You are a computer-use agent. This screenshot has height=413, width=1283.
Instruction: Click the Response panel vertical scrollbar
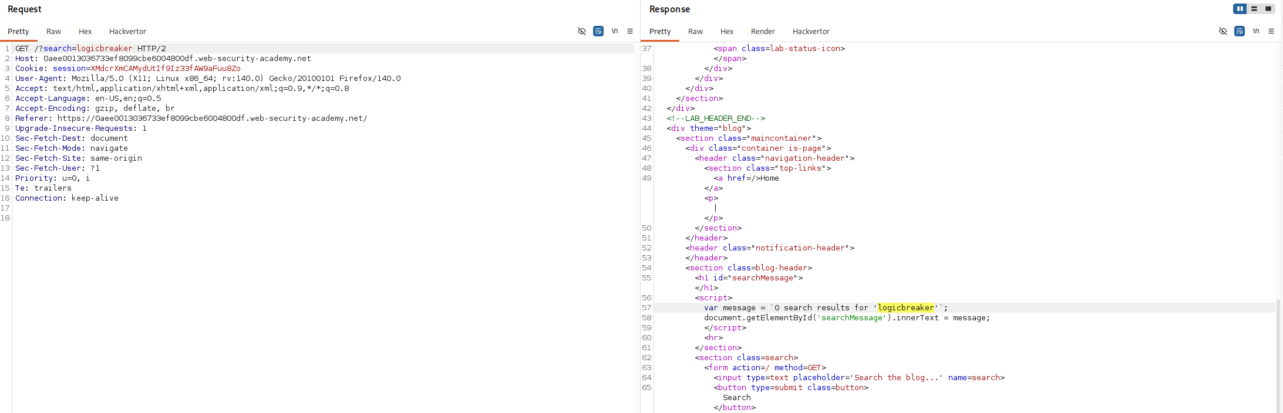coord(1278,356)
